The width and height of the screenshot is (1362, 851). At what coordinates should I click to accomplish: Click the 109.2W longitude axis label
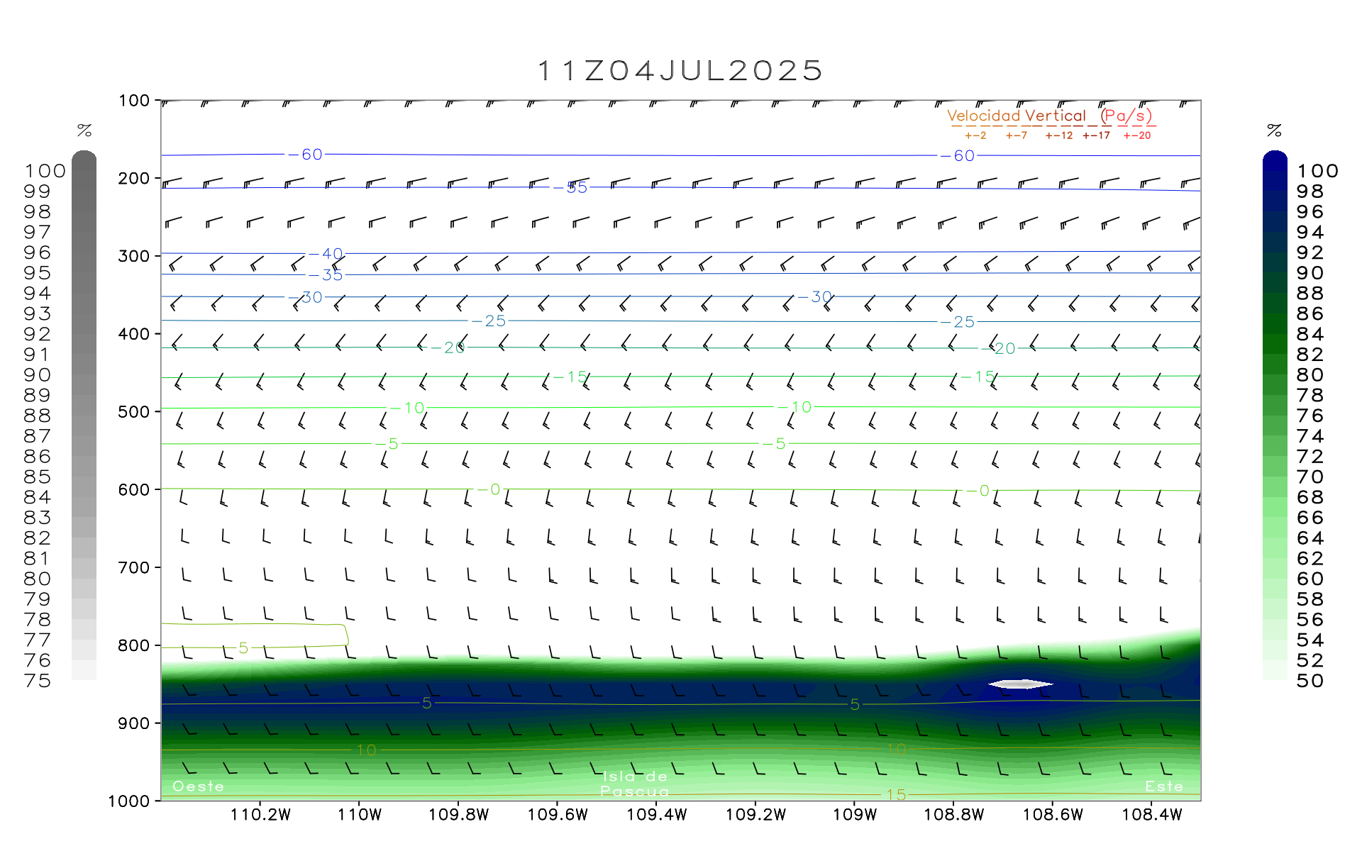[x=755, y=815]
